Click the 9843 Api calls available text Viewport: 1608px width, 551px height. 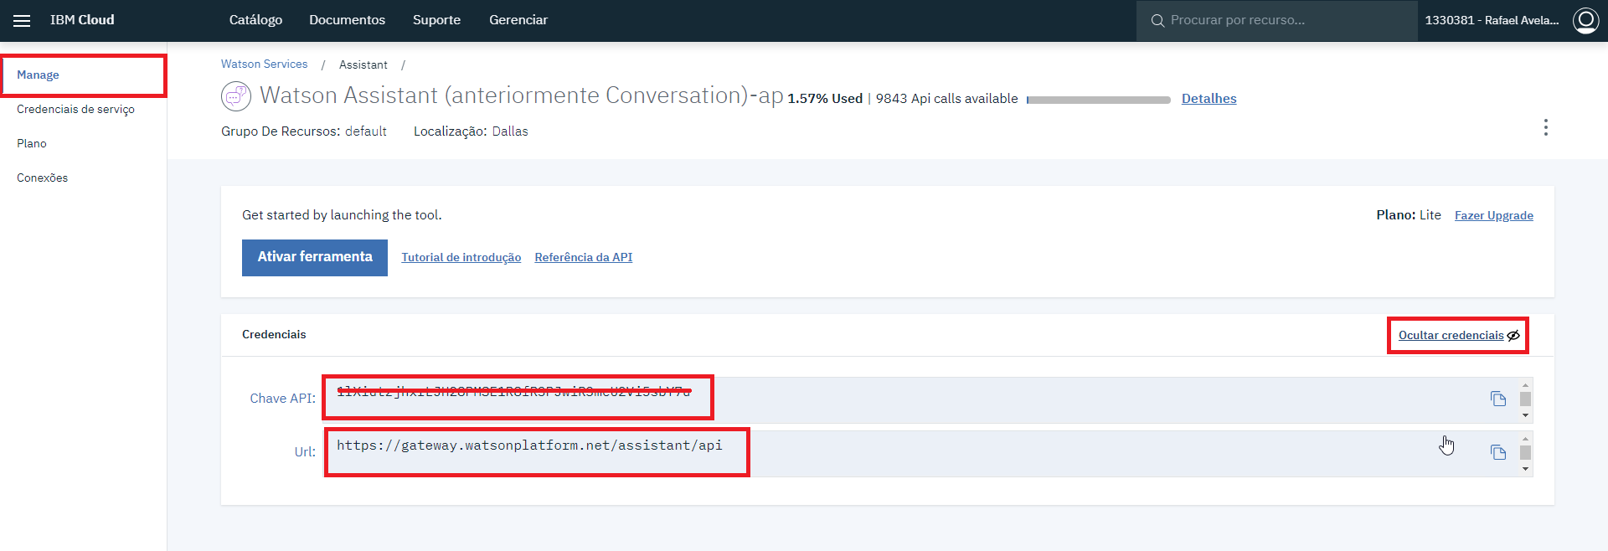coord(947,99)
